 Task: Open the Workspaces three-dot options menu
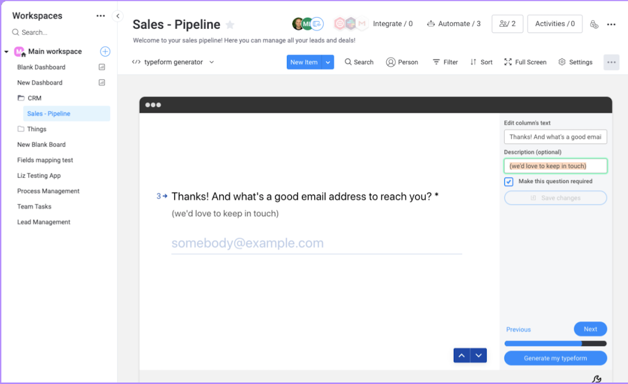(x=101, y=16)
